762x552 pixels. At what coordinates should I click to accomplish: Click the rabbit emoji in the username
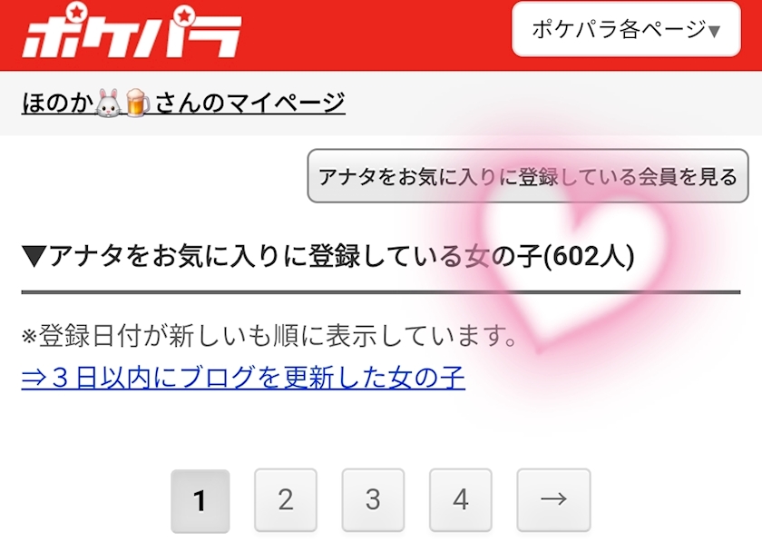tap(108, 103)
